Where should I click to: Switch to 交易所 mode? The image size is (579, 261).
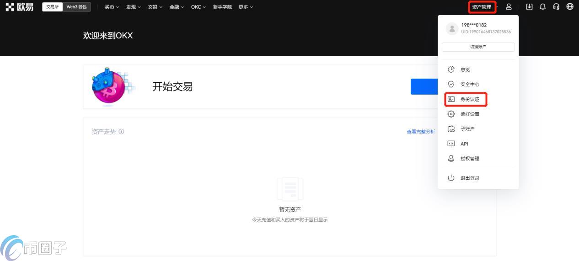53,7
